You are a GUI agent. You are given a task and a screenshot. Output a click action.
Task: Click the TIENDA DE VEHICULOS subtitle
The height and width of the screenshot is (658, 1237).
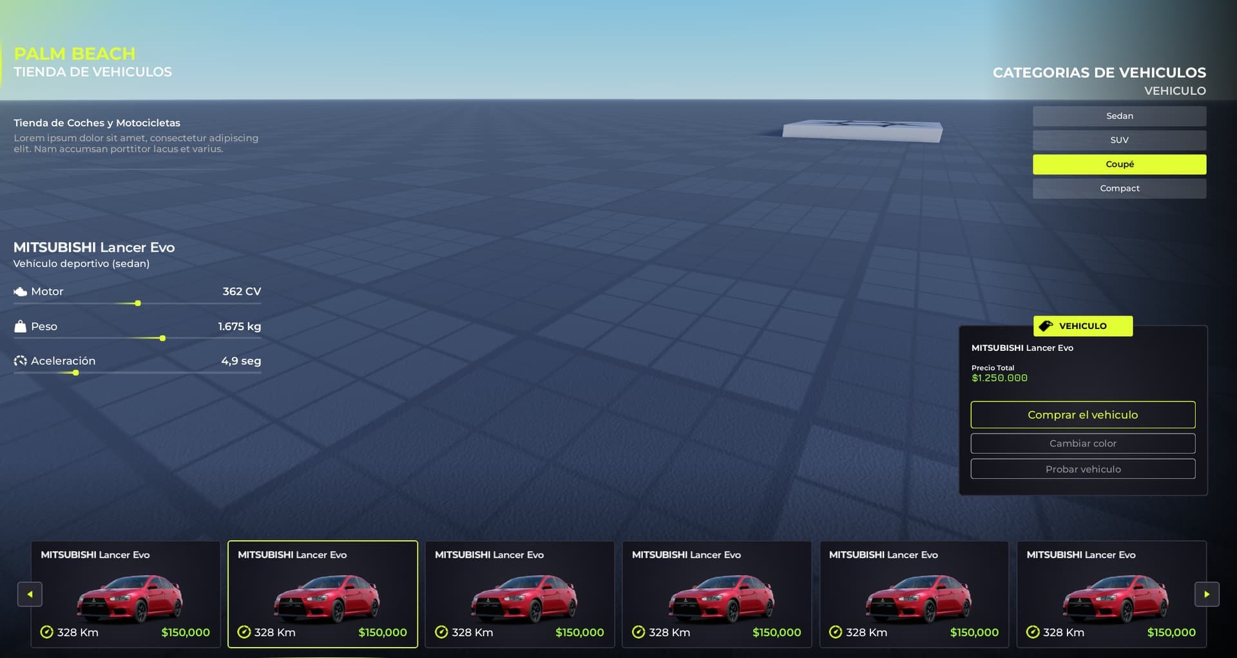coord(93,72)
